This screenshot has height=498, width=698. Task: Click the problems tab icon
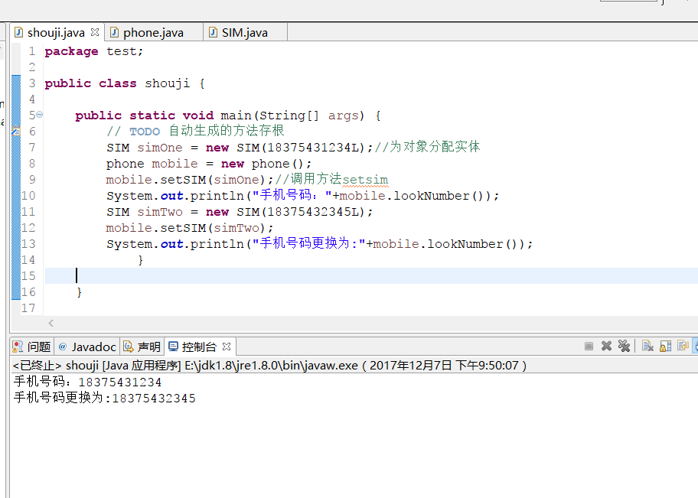(18, 347)
